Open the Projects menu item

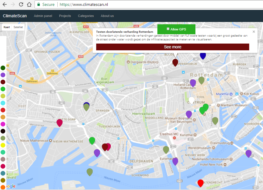[65, 16]
